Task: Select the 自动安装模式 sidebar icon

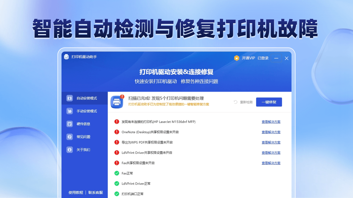Action: (x=69, y=98)
